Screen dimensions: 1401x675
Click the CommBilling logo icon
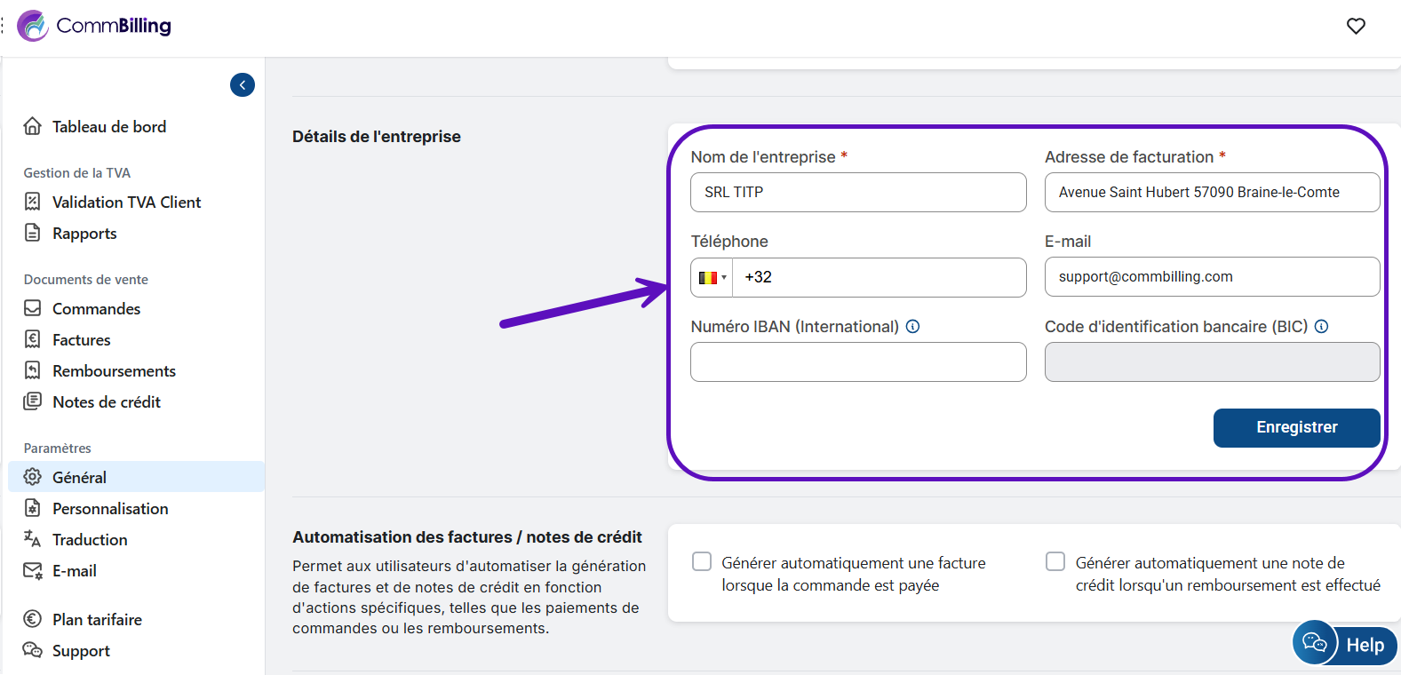pos(34,26)
